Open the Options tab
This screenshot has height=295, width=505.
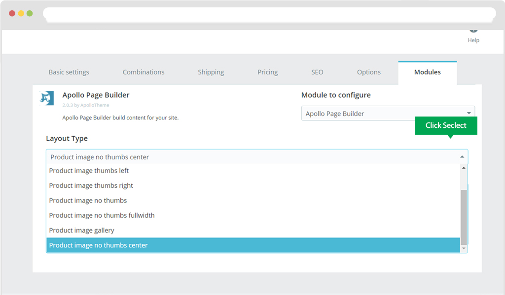pyautogui.click(x=369, y=72)
